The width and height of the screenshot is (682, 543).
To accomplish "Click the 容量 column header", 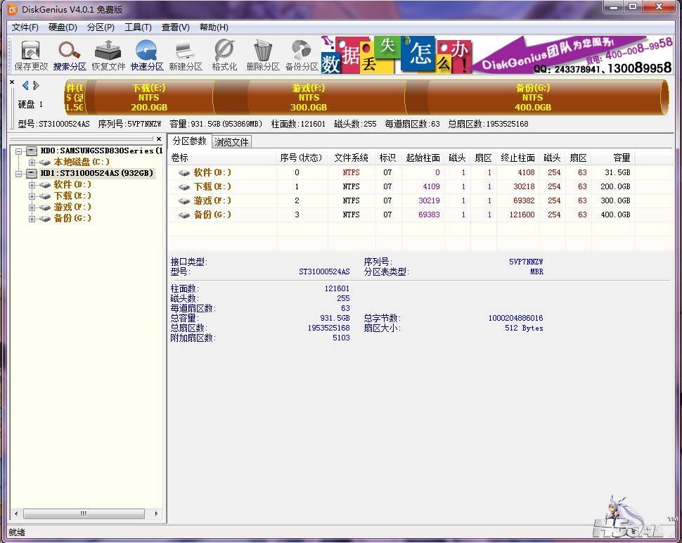I will pyautogui.click(x=621, y=158).
